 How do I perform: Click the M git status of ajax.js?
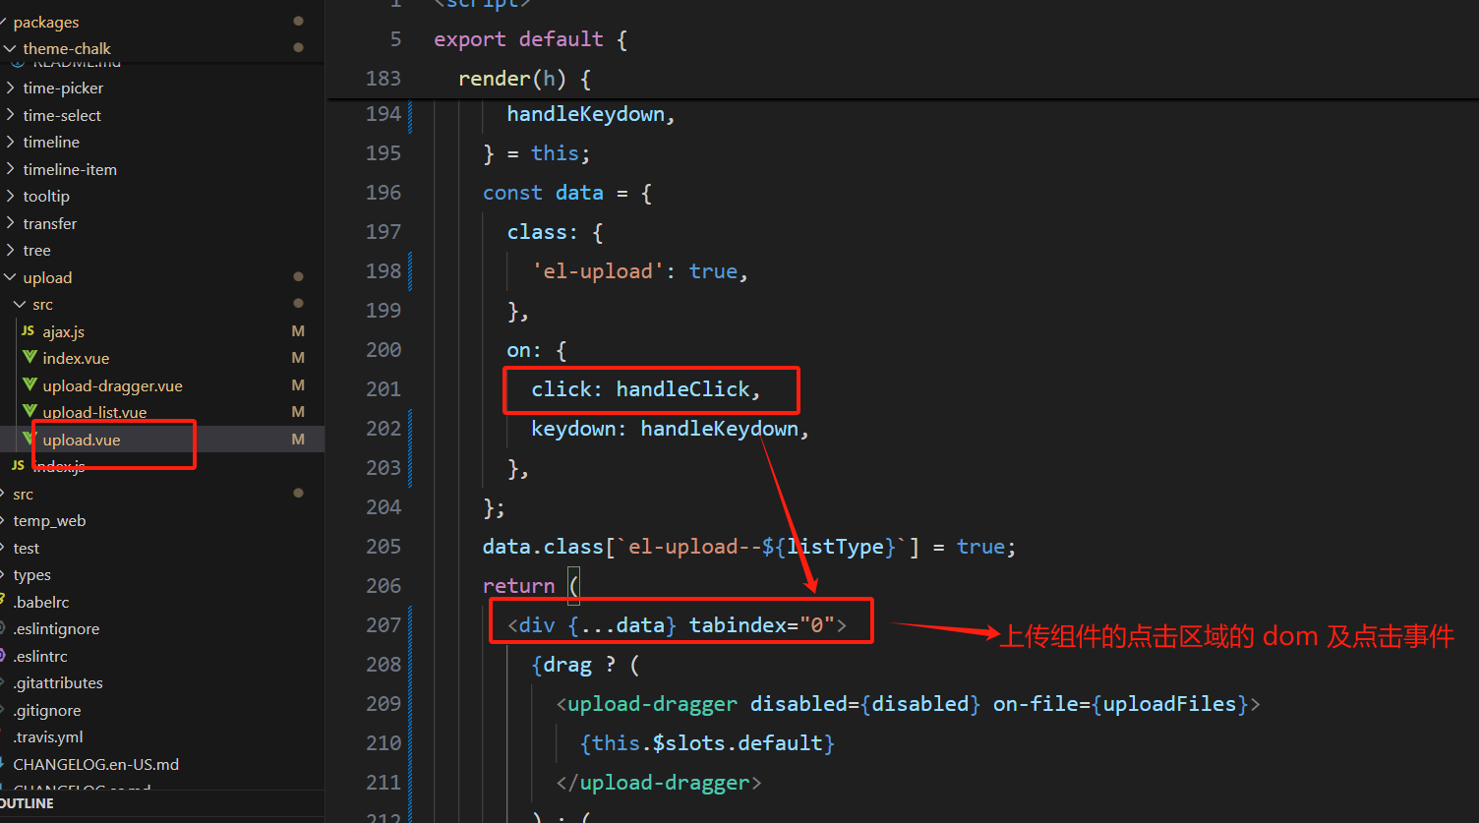coord(298,331)
